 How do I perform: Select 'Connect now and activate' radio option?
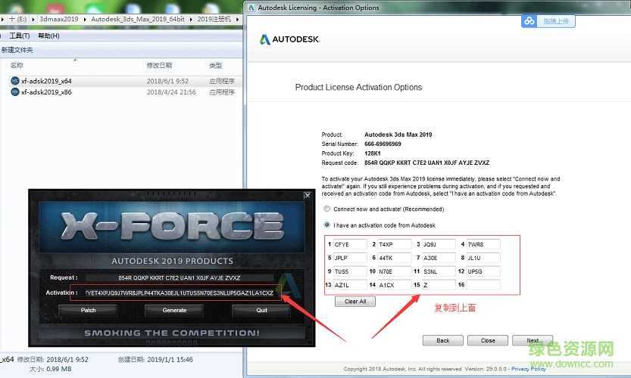tap(326, 209)
